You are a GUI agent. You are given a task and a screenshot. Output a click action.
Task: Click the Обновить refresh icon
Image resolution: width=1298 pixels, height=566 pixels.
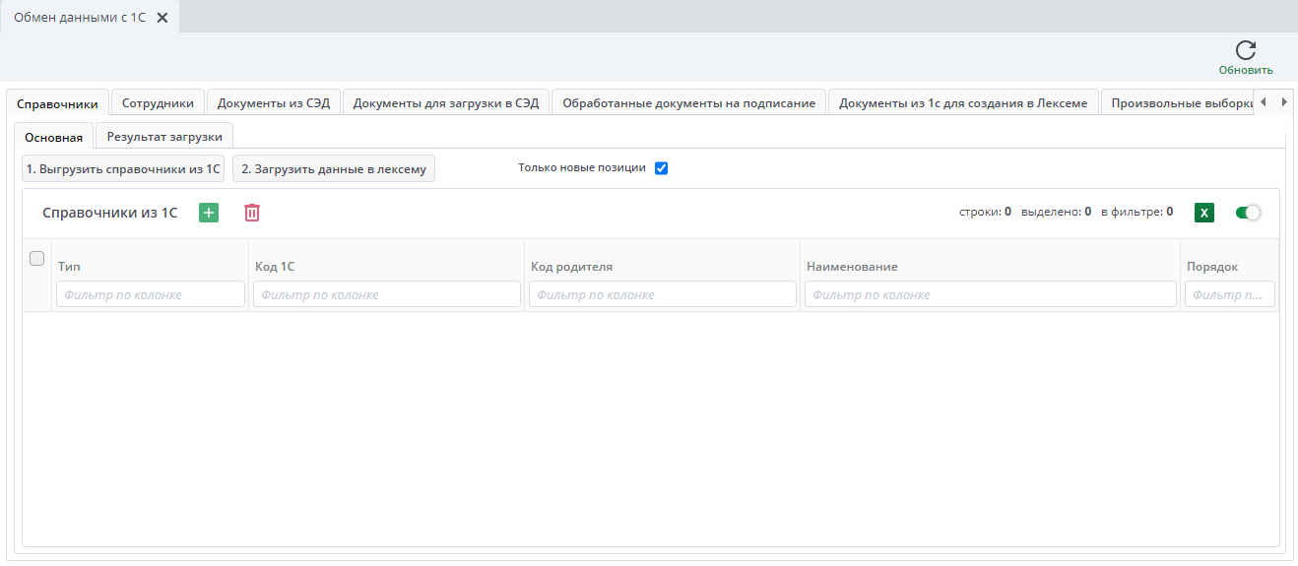pos(1245,51)
